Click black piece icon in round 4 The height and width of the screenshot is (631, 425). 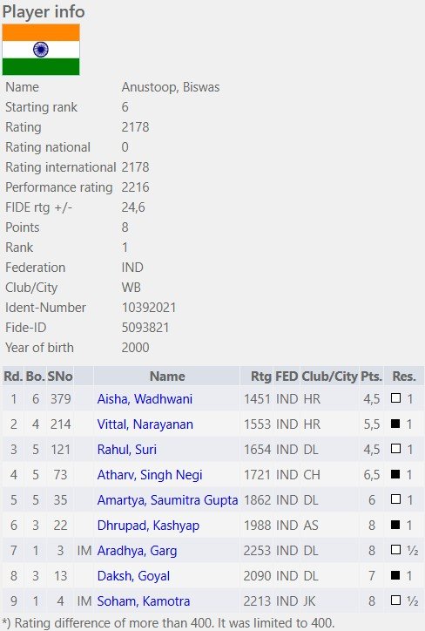[x=395, y=474]
